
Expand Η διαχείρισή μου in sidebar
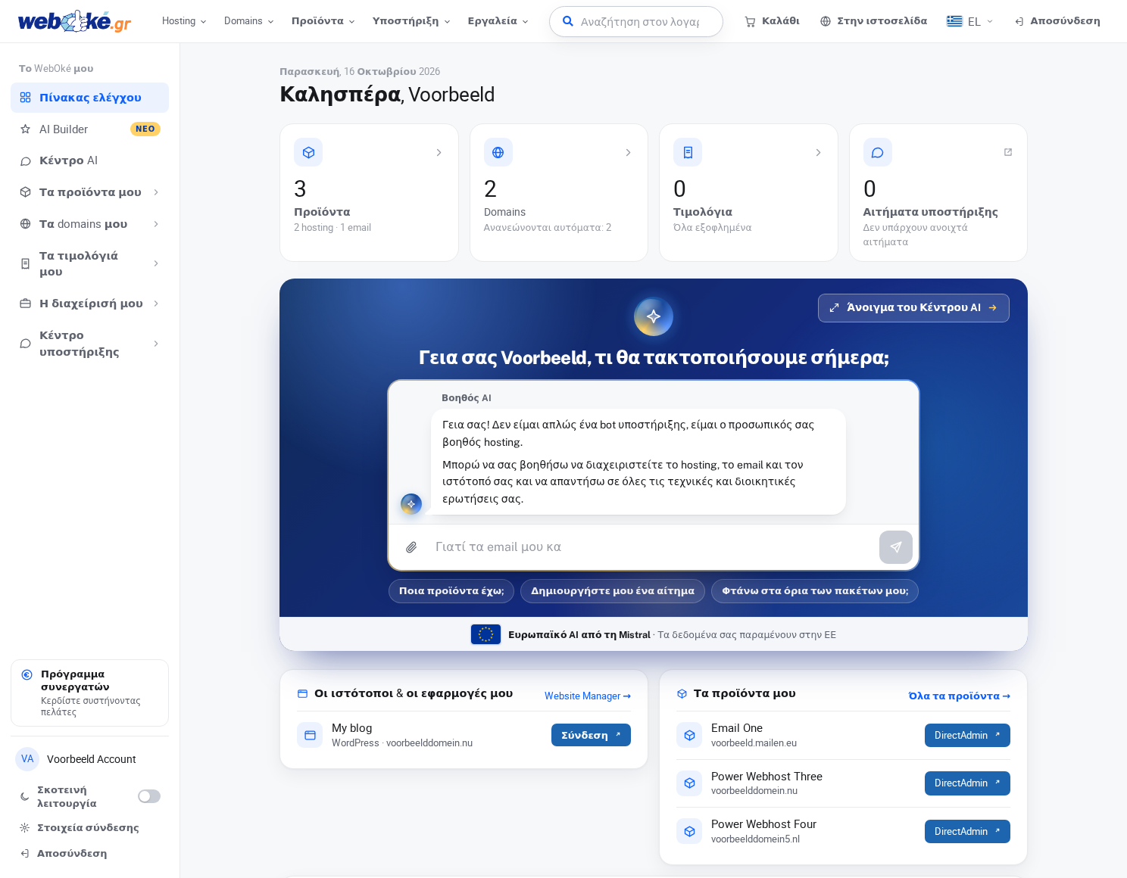tap(89, 304)
